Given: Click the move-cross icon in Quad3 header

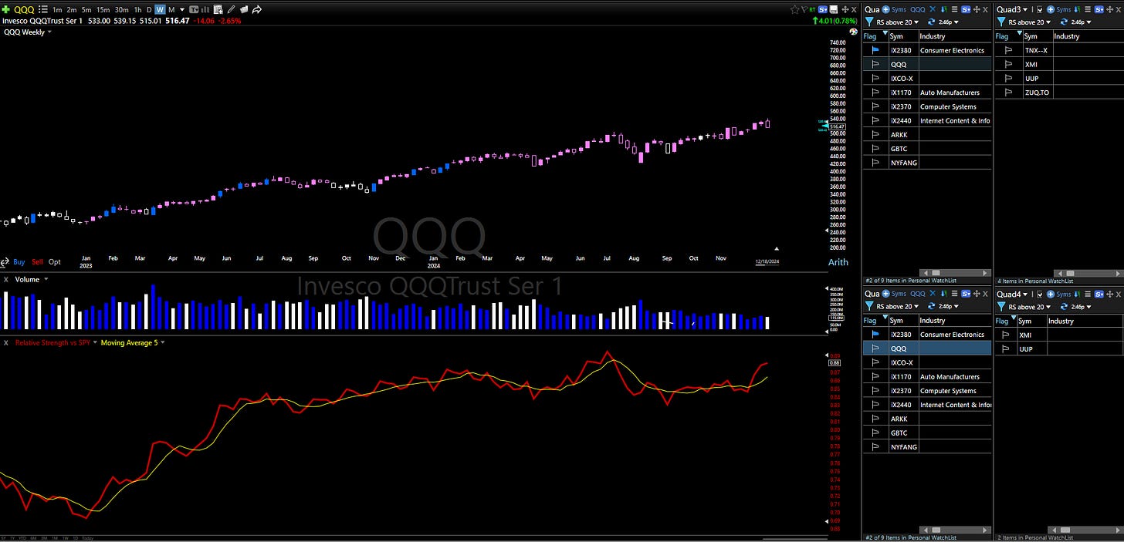Looking at the screenshot, I should tap(1109, 9).
